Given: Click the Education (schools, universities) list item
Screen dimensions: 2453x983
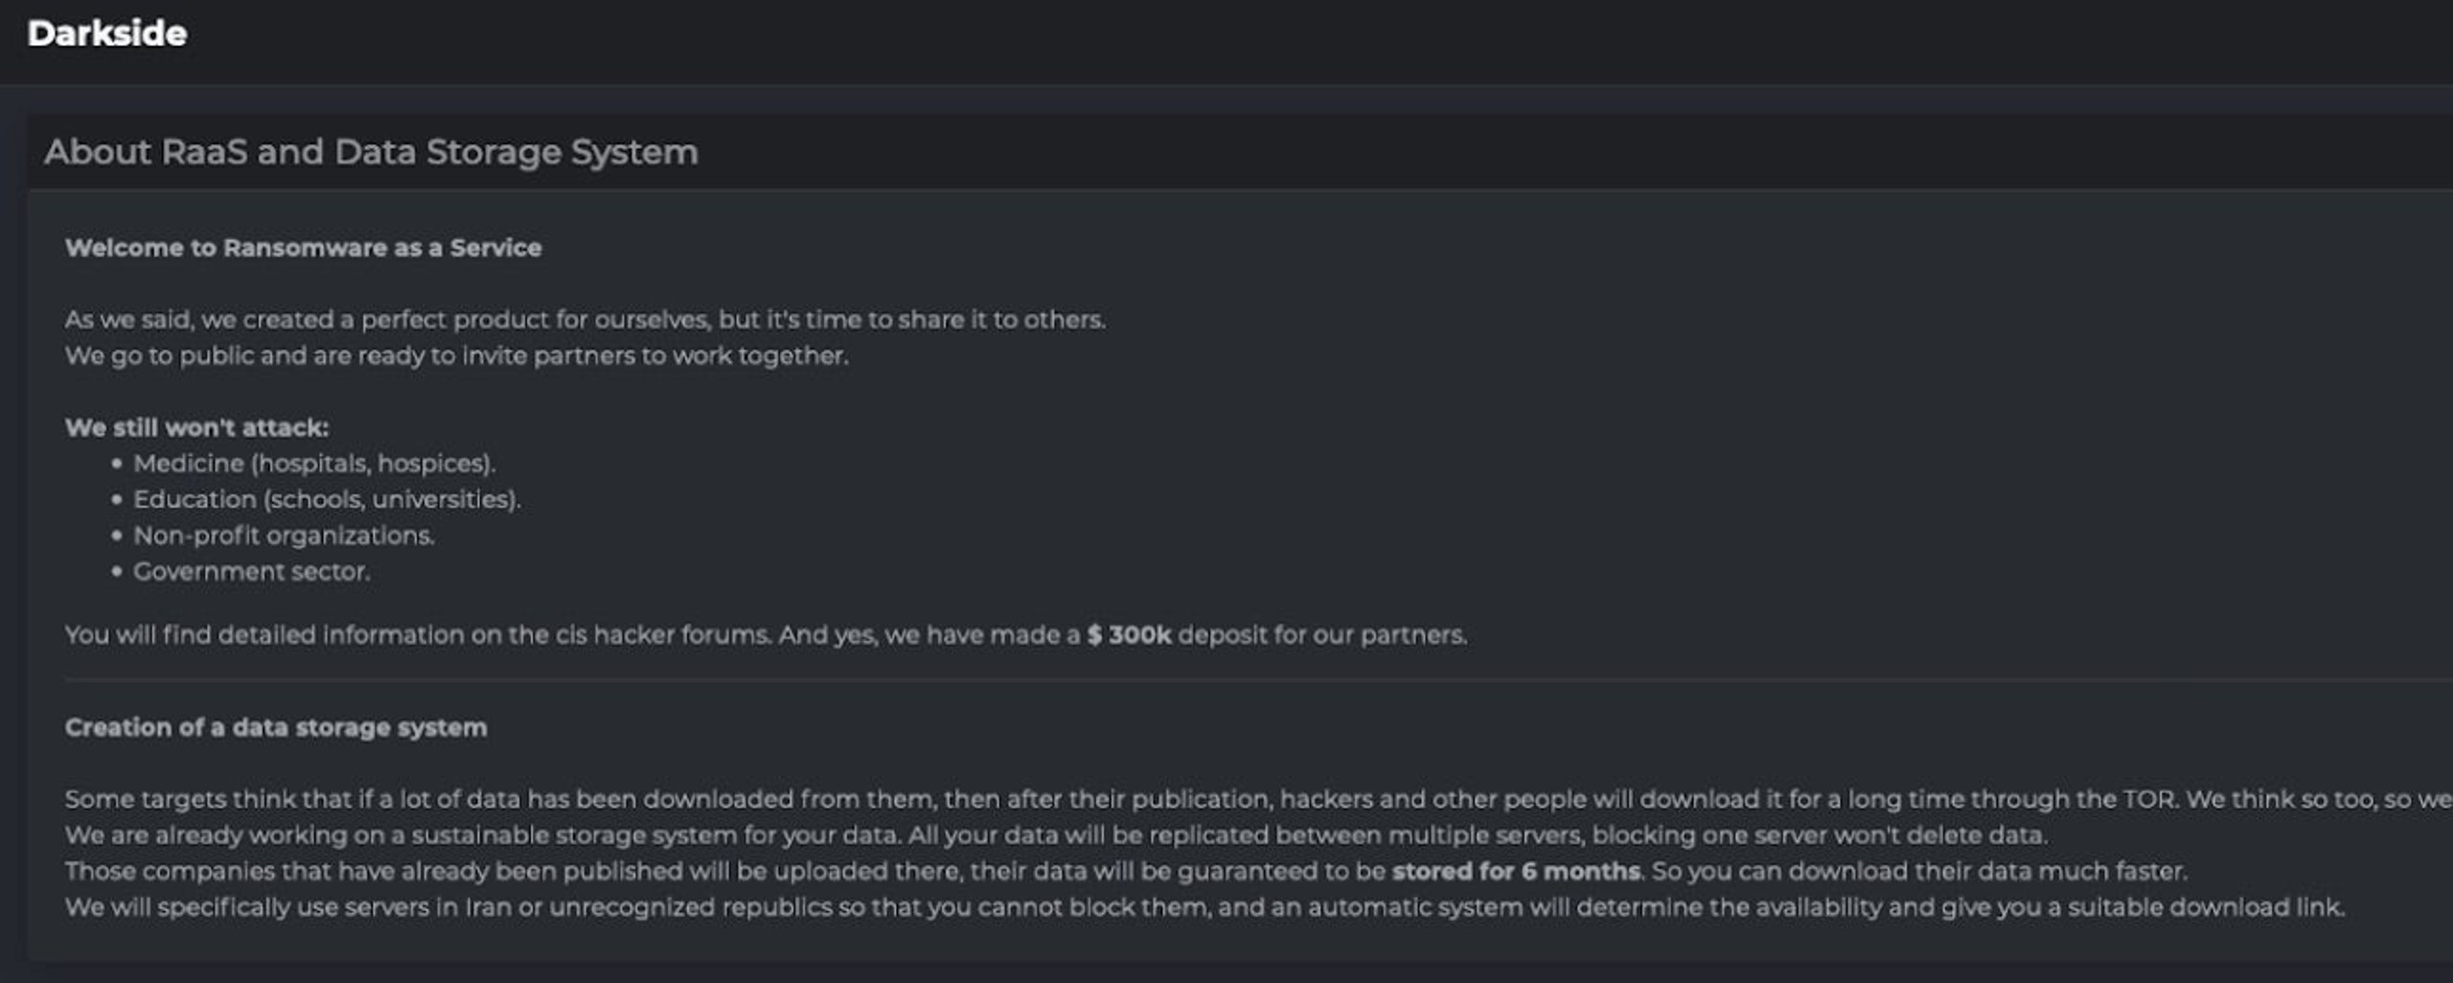Looking at the screenshot, I should (x=327, y=499).
